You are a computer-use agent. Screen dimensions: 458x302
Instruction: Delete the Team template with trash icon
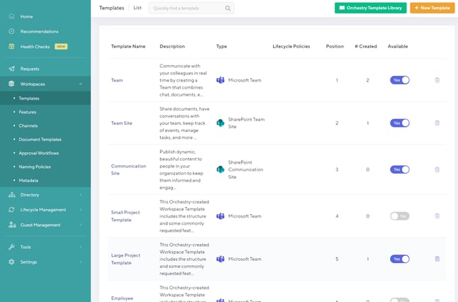tap(437, 80)
